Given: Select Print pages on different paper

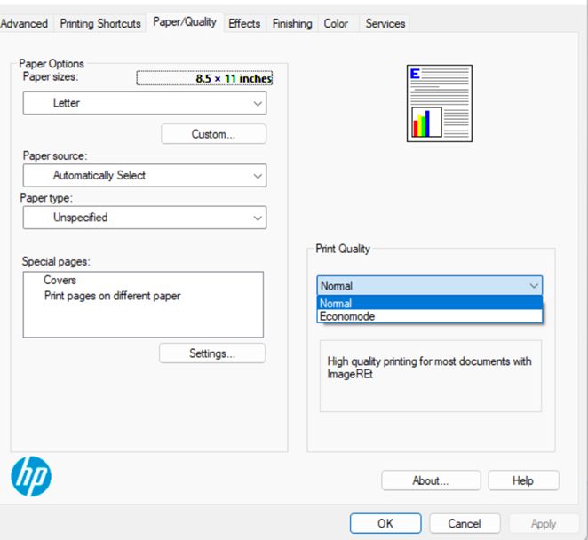Looking at the screenshot, I should (112, 296).
